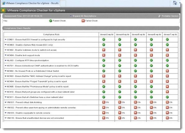The height and width of the screenshot is (133, 185).
Task: Expand the CON01 ESX firewall rule
Action: (6, 39)
